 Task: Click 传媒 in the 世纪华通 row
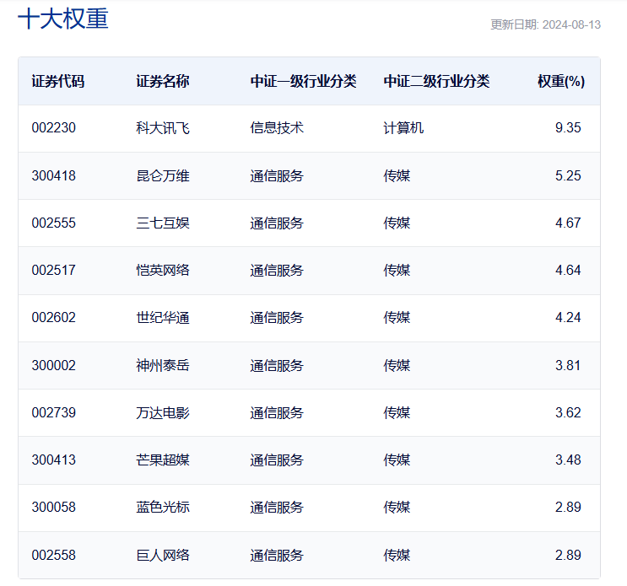pyautogui.click(x=397, y=318)
